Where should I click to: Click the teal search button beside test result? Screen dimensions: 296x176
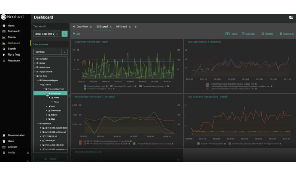point(64,34)
